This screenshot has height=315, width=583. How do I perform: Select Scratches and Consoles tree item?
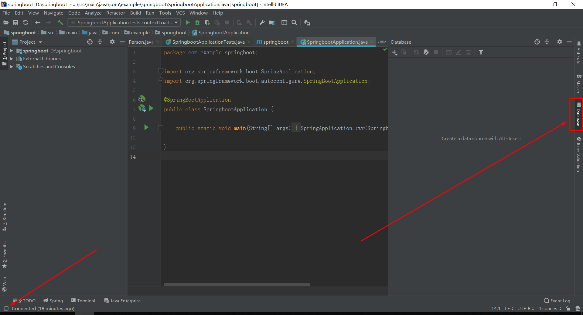coord(49,66)
